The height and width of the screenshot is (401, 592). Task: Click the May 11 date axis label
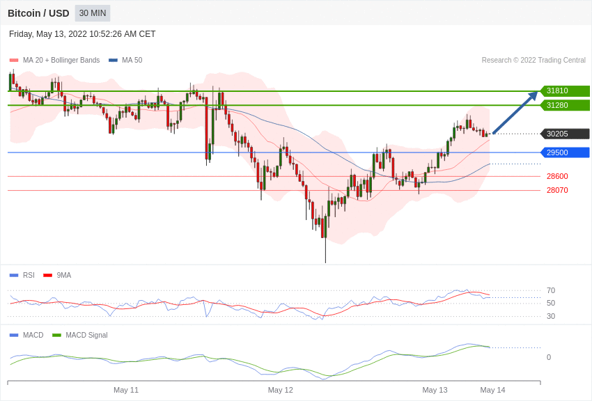coord(126,390)
